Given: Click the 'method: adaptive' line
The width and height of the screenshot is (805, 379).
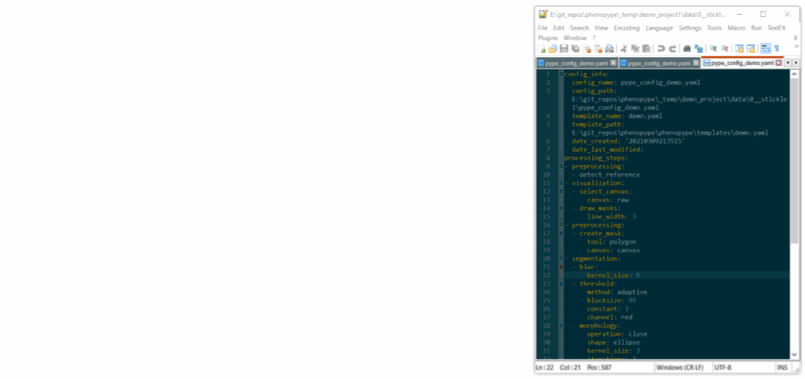Looking at the screenshot, I should (617, 292).
